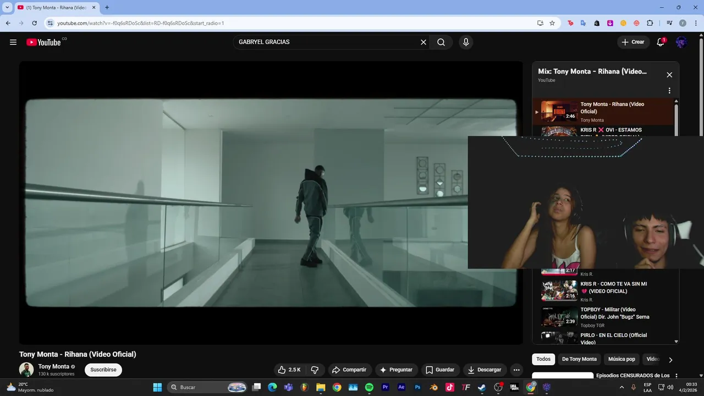Clear the search box text

(x=424, y=42)
